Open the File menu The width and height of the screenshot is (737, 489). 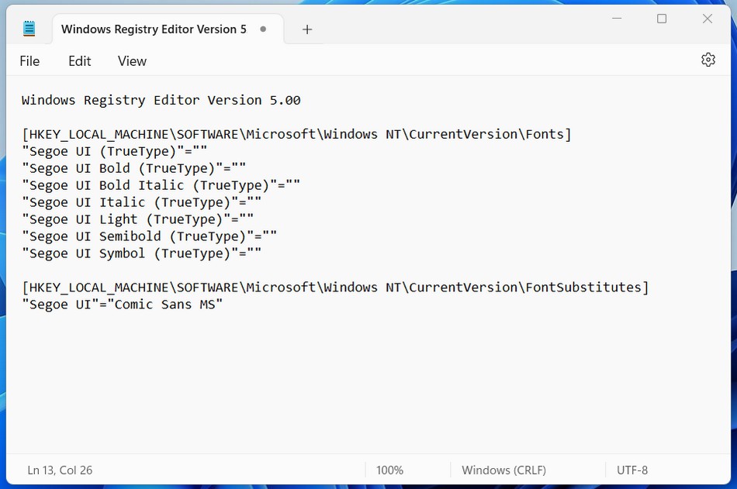point(29,61)
